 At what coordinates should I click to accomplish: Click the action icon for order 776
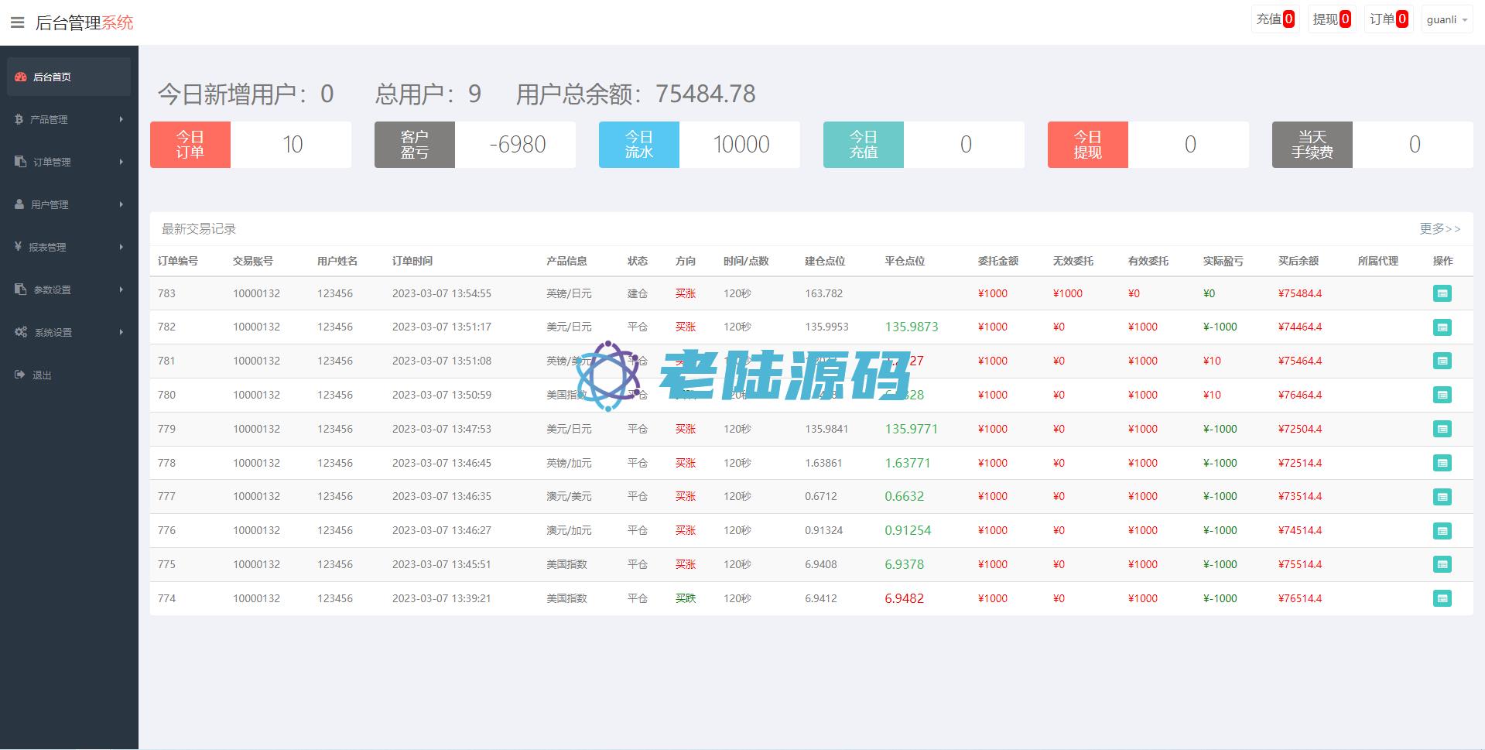click(x=1442, y=531)
